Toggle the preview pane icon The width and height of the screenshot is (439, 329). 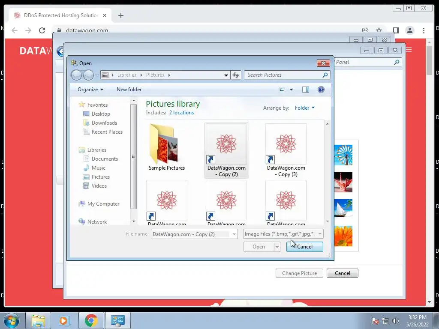coord(305,90)
